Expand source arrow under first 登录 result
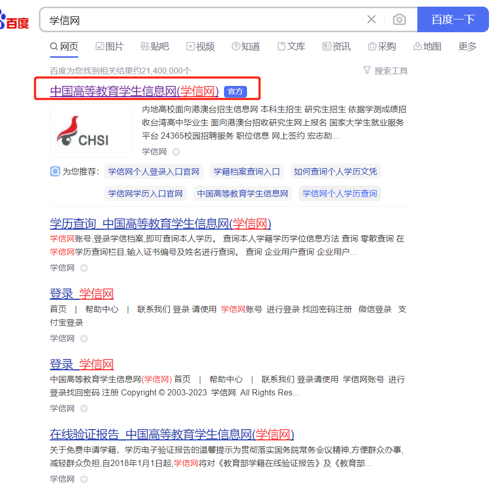This screenshot has height=490, width=491. 84,339
